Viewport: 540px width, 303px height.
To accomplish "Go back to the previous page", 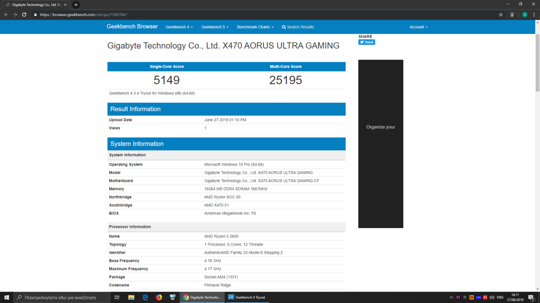I will [6, 14].
